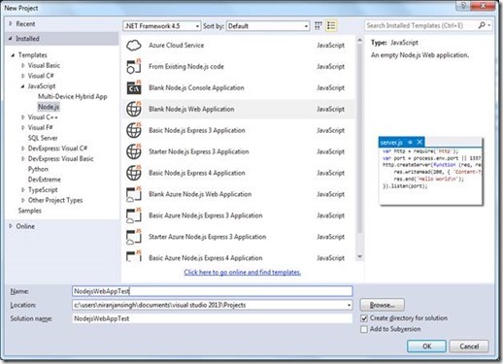The width and height of the screenshot is (503, 364).
Task: Select DevExpress: Visual Basic tree item
Action: 61,158
